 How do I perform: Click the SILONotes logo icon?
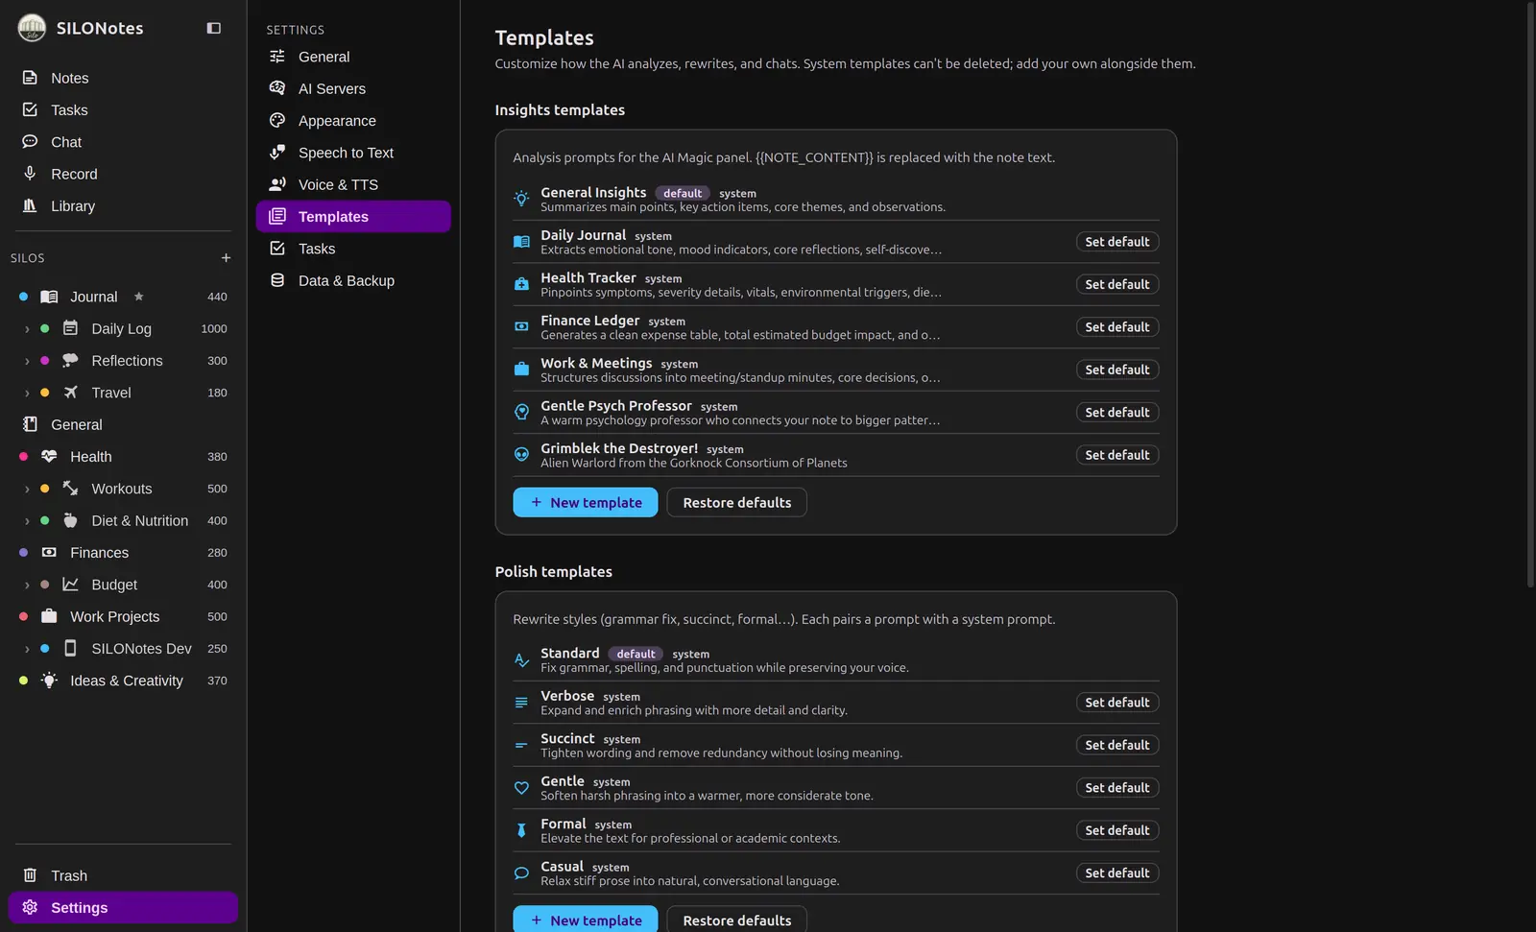32,28
